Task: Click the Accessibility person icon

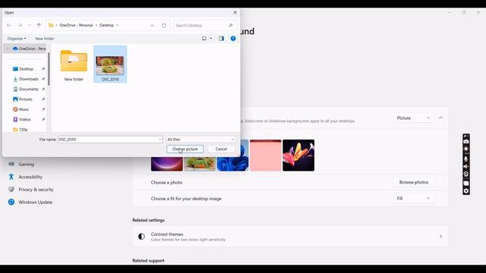Action: [11, 177]
